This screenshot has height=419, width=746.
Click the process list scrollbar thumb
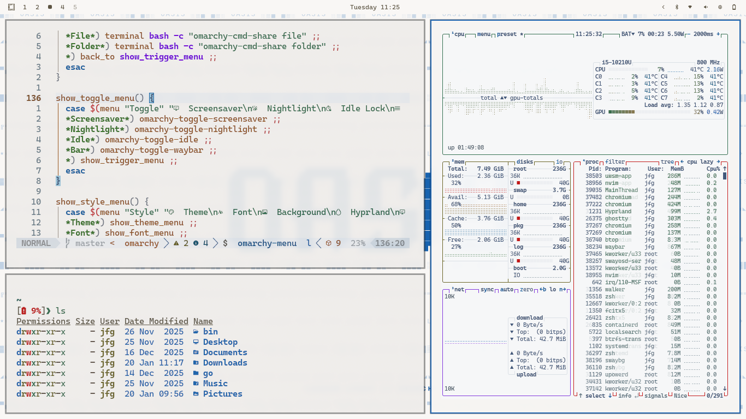click(725, 176)
